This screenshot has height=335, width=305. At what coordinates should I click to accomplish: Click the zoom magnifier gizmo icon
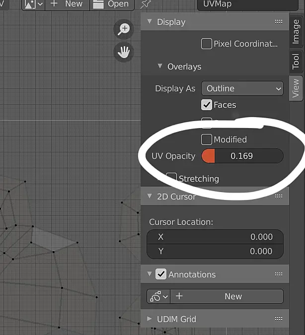coord(124,29)
